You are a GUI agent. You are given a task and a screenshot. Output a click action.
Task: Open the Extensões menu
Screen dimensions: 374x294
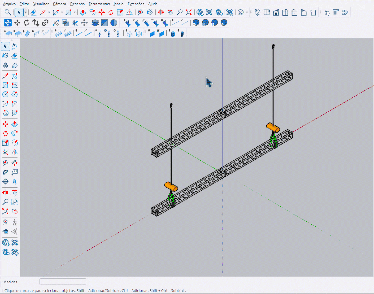coord(136,4)
